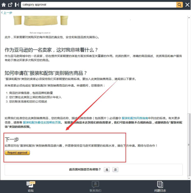191x193 pixels.
Task: Go to the help home icon
Action: (x=4, y=5)
